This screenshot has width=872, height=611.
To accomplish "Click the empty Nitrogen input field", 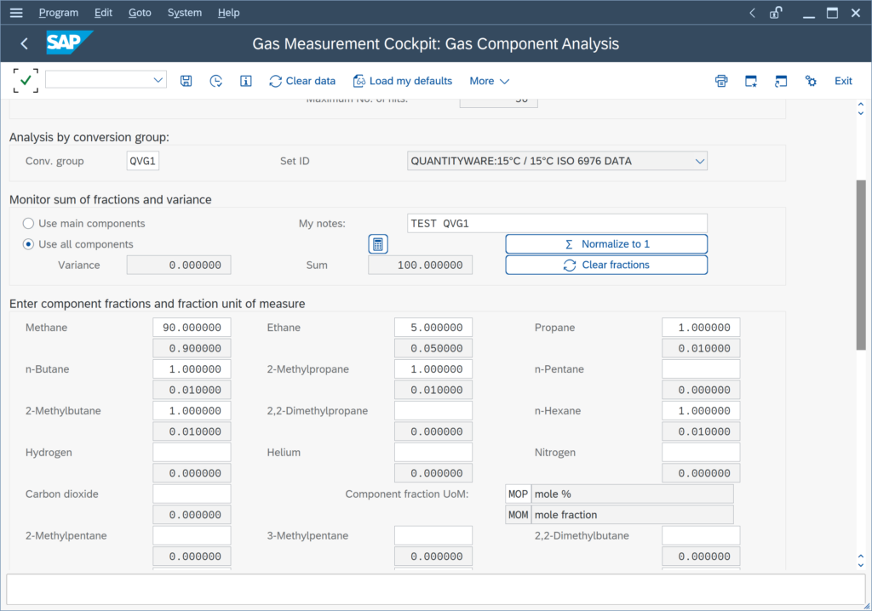I will pyautogui.click(x=701, y=453).
